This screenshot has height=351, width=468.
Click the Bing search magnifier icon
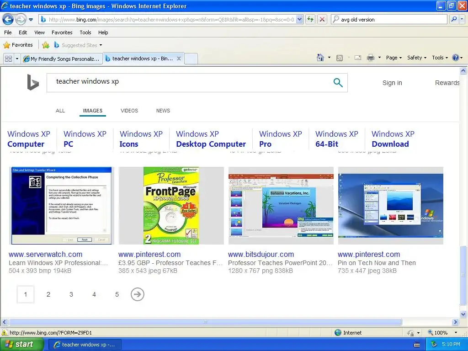(338, 83)
